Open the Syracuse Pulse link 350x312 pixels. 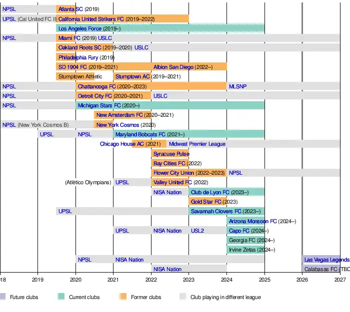pyautogui.click(x=171, y=154)
